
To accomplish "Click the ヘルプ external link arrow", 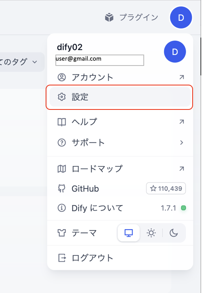I will tap(182, 122).
